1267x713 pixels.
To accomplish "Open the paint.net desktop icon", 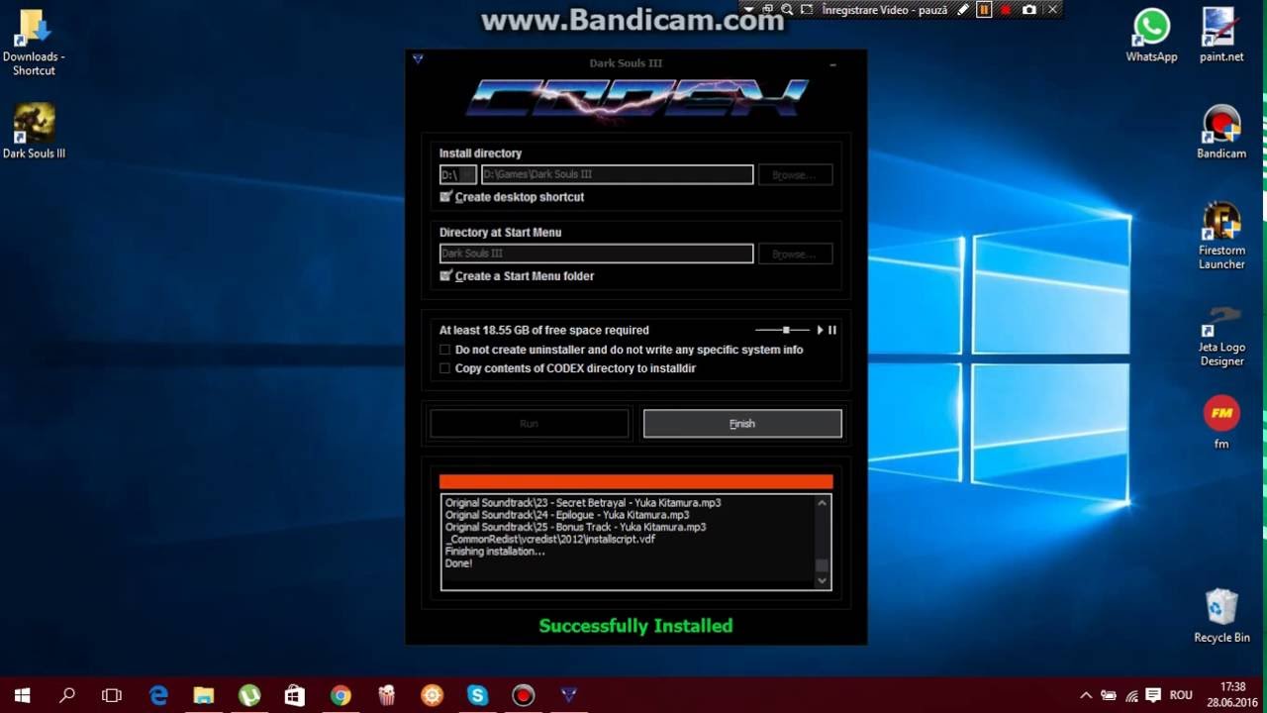I will tap(1221, 35).
